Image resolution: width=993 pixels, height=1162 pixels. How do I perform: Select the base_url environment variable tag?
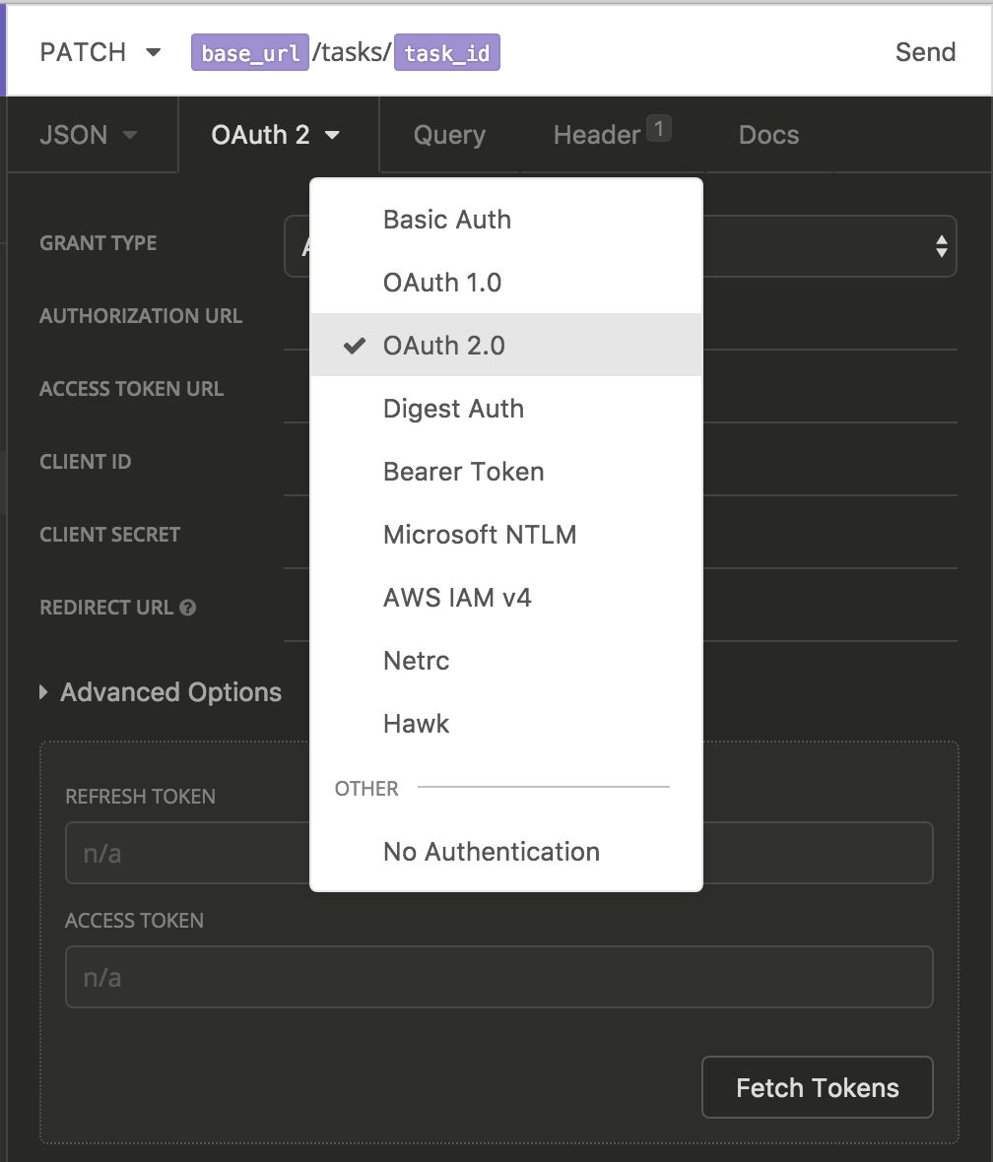249,51
